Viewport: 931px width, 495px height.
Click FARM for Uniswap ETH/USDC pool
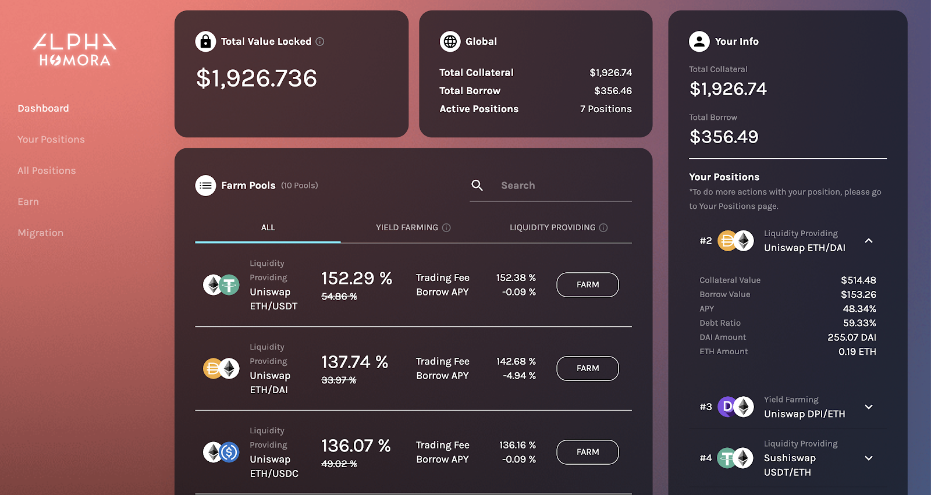(x=588, y=452)
